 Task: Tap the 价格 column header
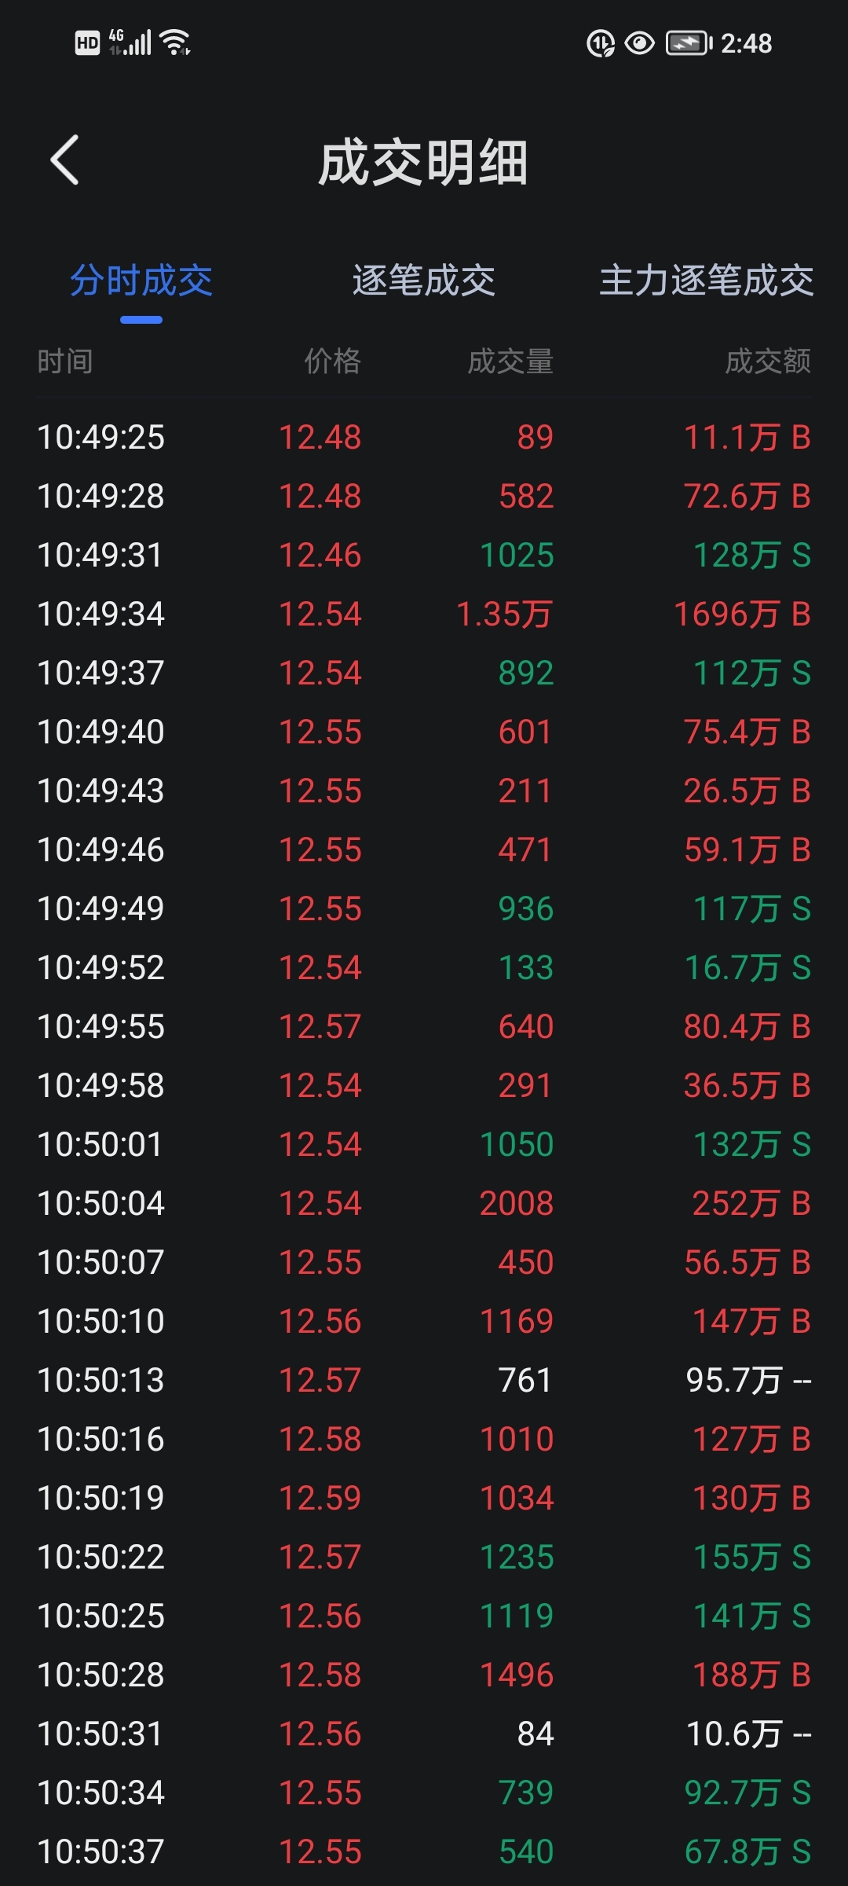tap(333, 361)
